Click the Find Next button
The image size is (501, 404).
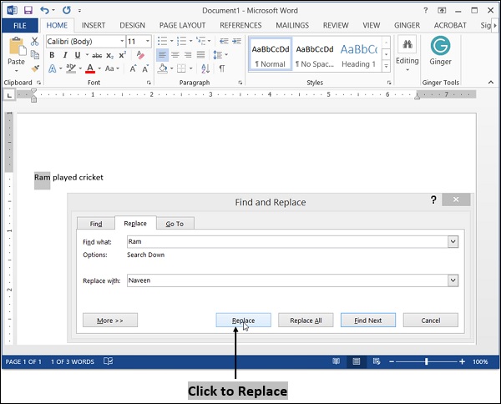coord(367,321)
